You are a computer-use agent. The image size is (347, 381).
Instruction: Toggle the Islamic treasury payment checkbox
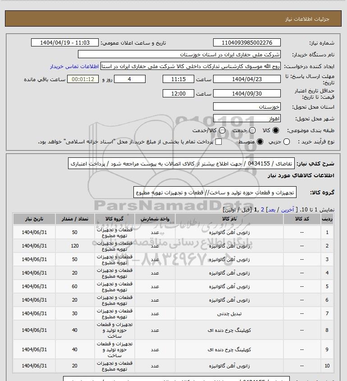point(219,142)
